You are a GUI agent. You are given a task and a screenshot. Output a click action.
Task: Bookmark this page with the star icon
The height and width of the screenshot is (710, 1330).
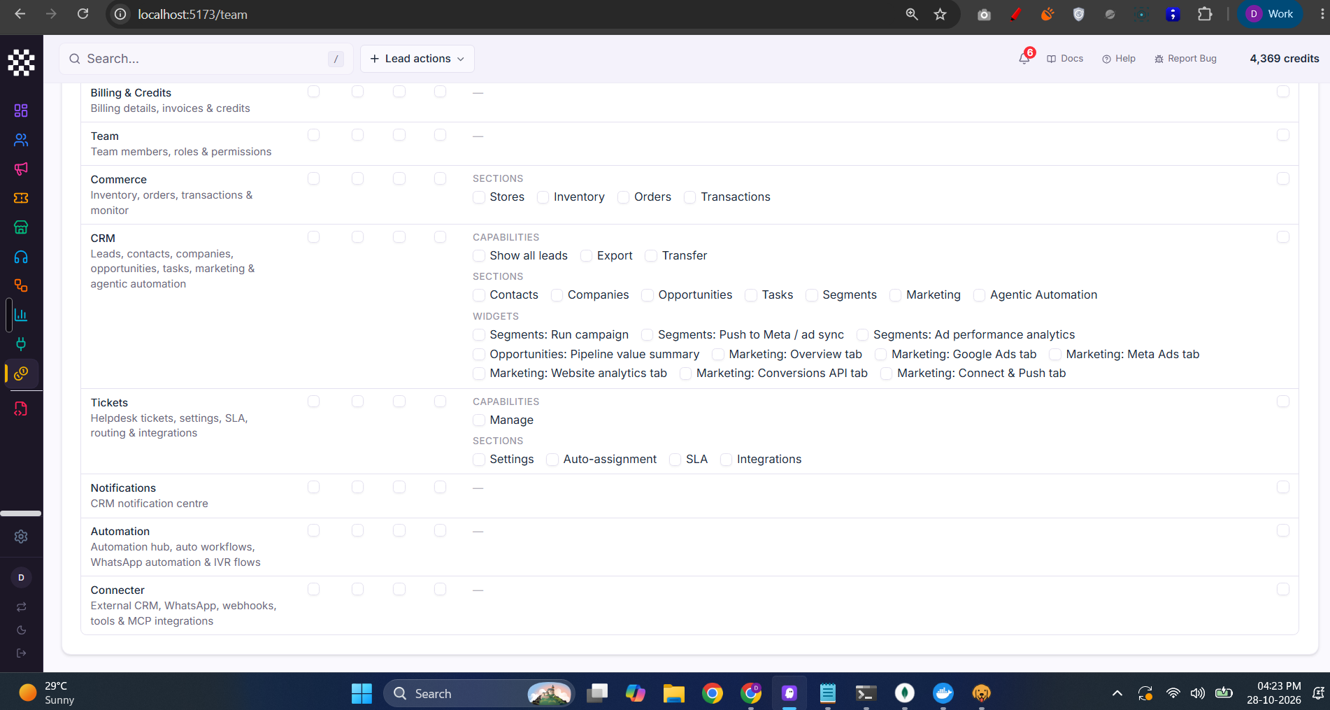(940, 14)
